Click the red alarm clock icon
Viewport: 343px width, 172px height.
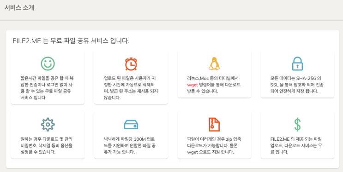[131, 64]
